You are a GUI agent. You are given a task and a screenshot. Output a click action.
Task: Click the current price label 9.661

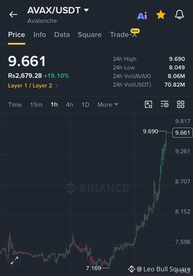(183, 133)
